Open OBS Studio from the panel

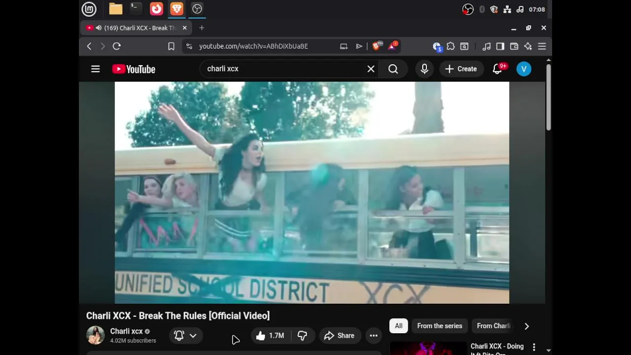click(x=197, y=9)
